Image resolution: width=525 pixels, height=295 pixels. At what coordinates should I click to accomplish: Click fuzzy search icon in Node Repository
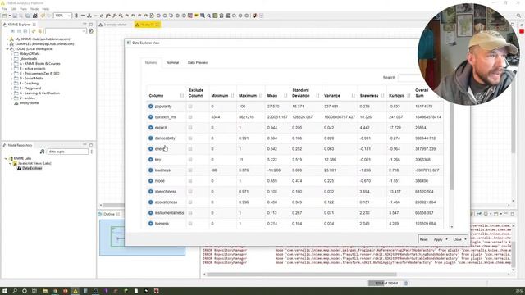pyautogui.click(x=42, y=152)
